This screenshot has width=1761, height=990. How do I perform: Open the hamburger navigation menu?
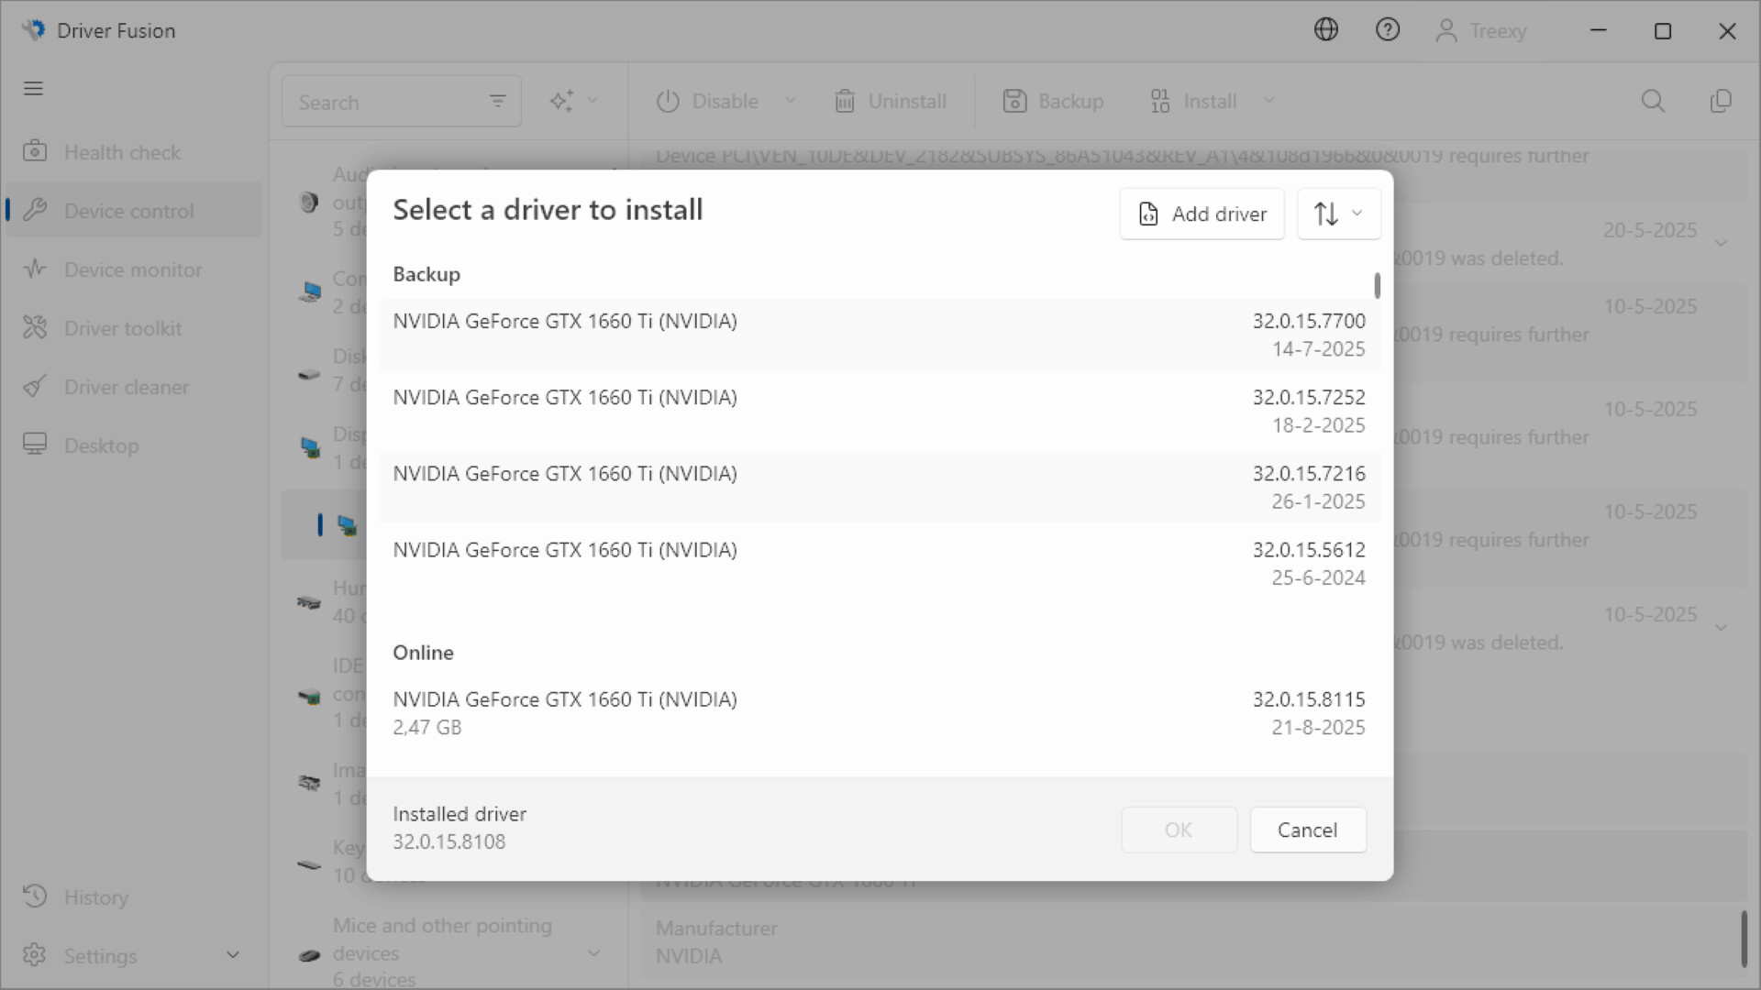coord(33,88)
